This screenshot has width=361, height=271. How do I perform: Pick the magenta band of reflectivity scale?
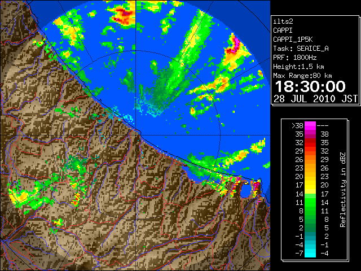(x=310, y=126)
